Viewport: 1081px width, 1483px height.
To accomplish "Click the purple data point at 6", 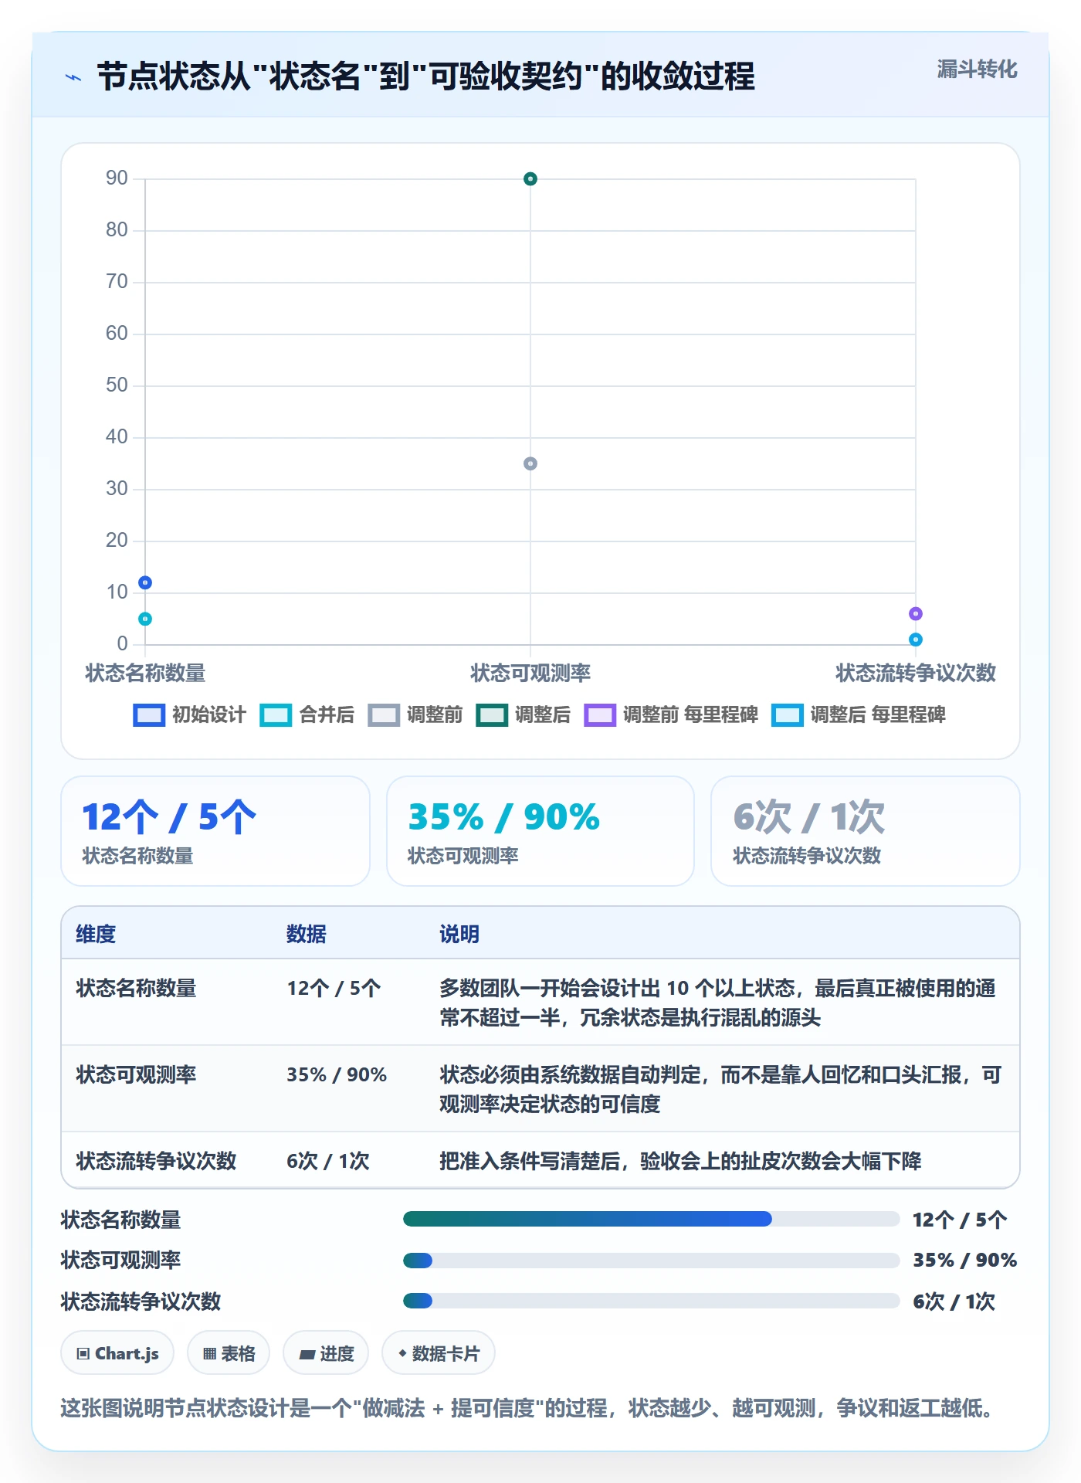I will click(916, 614).
